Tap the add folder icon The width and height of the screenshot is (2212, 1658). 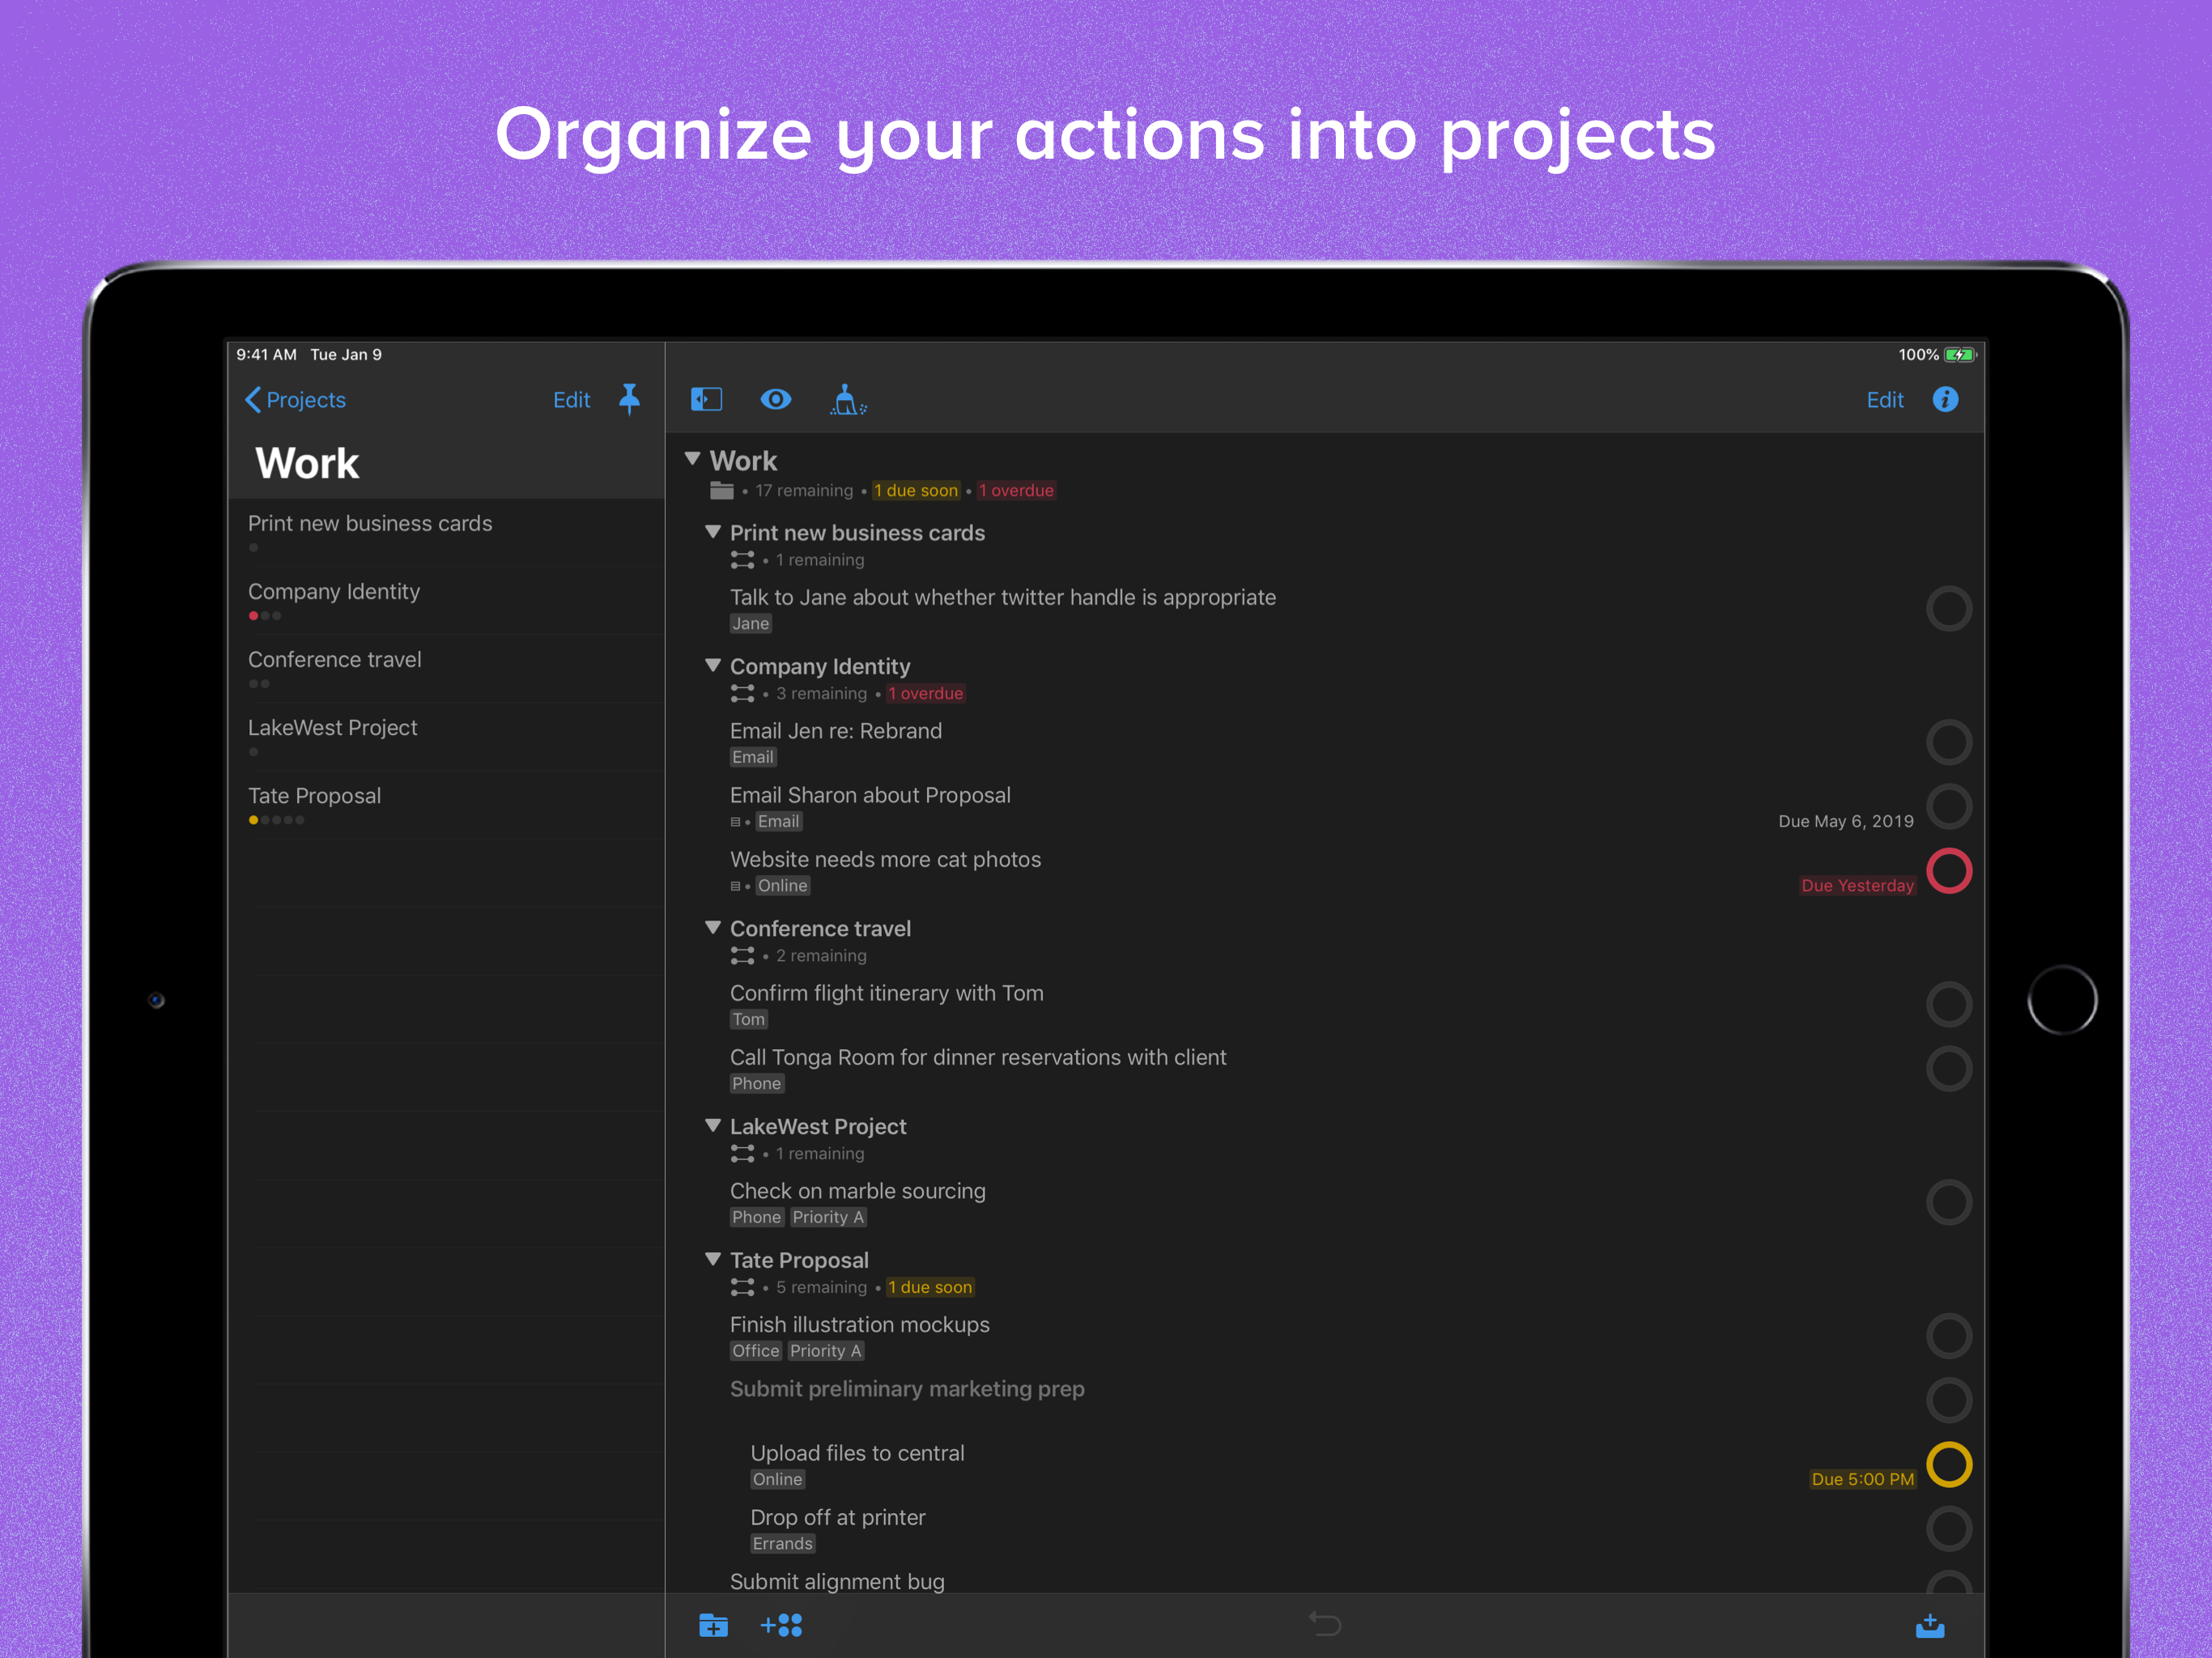pyautogui.click(x=713, y=1625)
